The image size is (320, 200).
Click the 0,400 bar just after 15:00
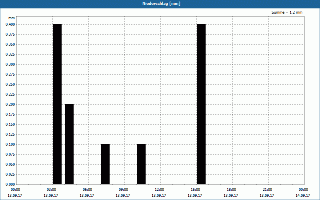pyautogui.click(x=202, y=104)
